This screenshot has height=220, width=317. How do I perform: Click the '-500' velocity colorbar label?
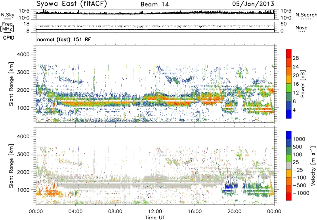click(x=300, y=185)
